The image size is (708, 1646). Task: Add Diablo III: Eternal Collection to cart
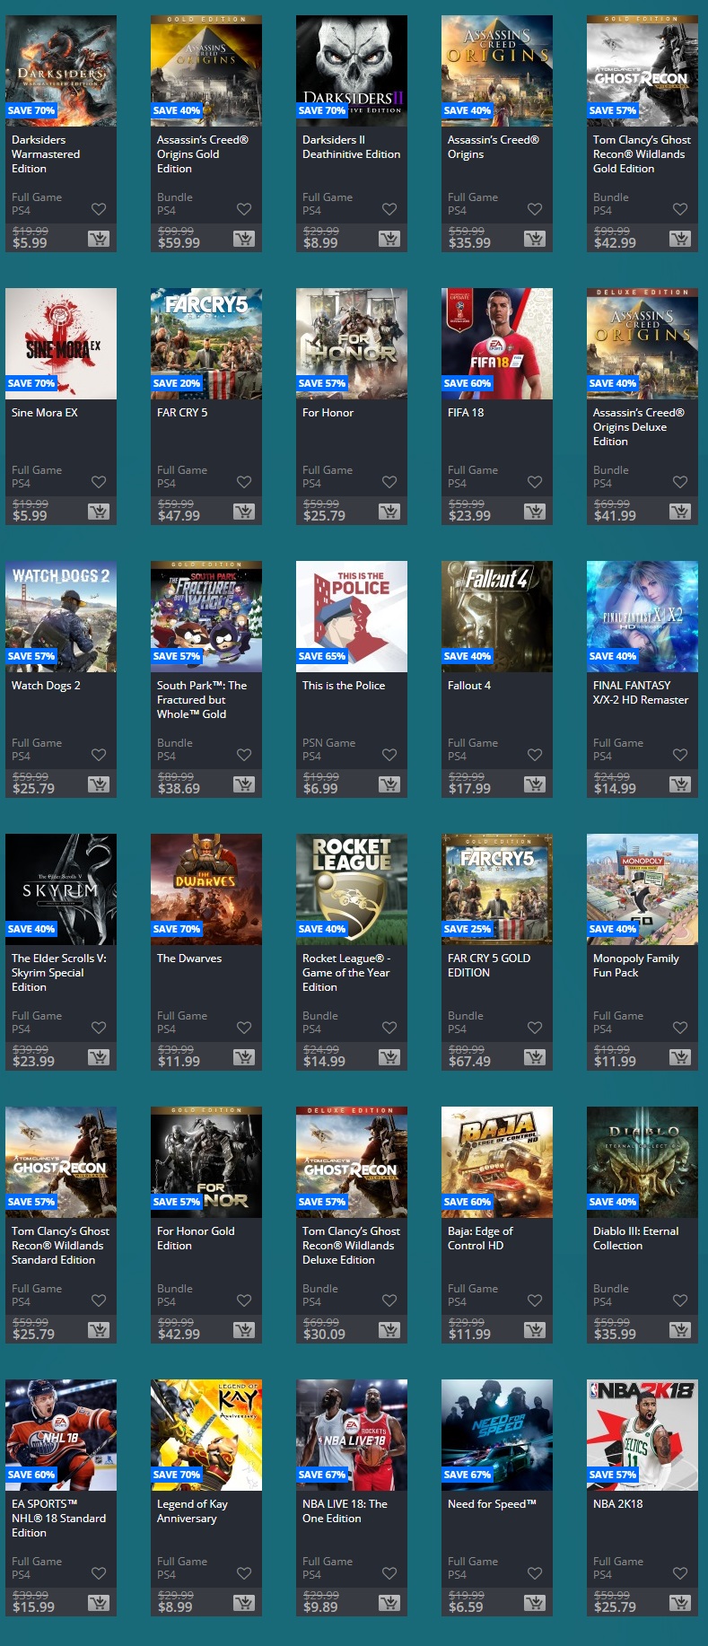point(680,1330)
